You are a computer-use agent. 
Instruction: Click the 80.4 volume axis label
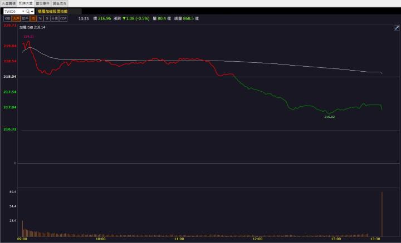(13, 192)
